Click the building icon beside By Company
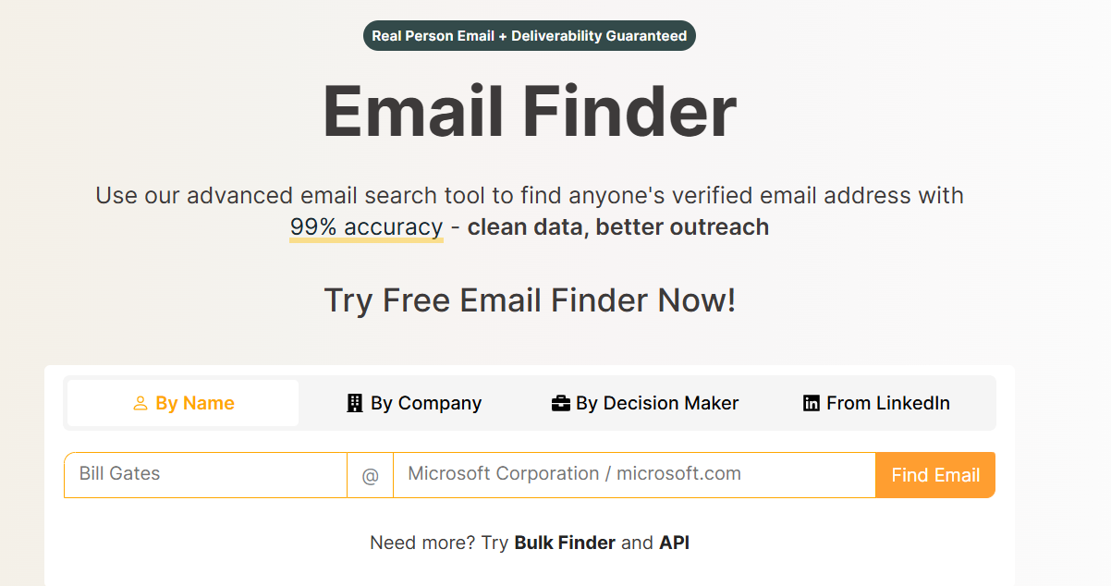The image size is (1111, 586). (354, 402)
